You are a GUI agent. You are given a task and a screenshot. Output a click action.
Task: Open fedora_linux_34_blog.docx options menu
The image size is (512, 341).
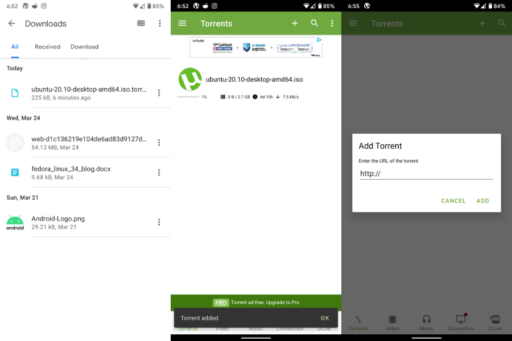click(x=159, y=172)
